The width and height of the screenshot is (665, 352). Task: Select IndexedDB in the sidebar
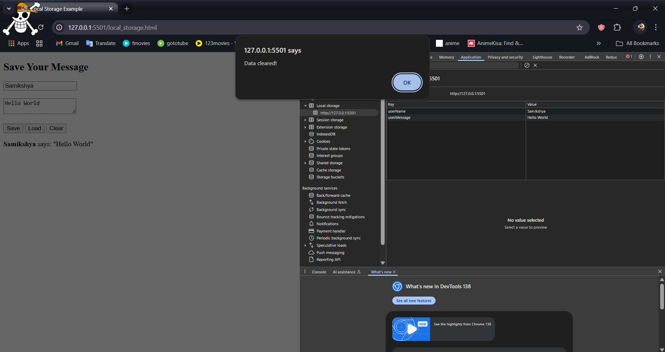coord(326,134)
